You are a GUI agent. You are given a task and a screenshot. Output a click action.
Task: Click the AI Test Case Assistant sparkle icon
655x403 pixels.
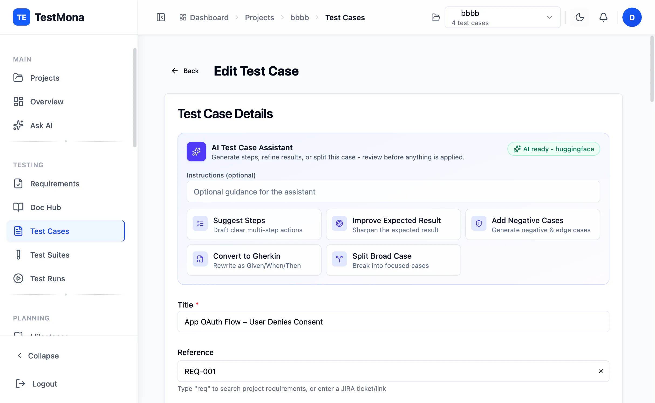[x=196, y=152]
